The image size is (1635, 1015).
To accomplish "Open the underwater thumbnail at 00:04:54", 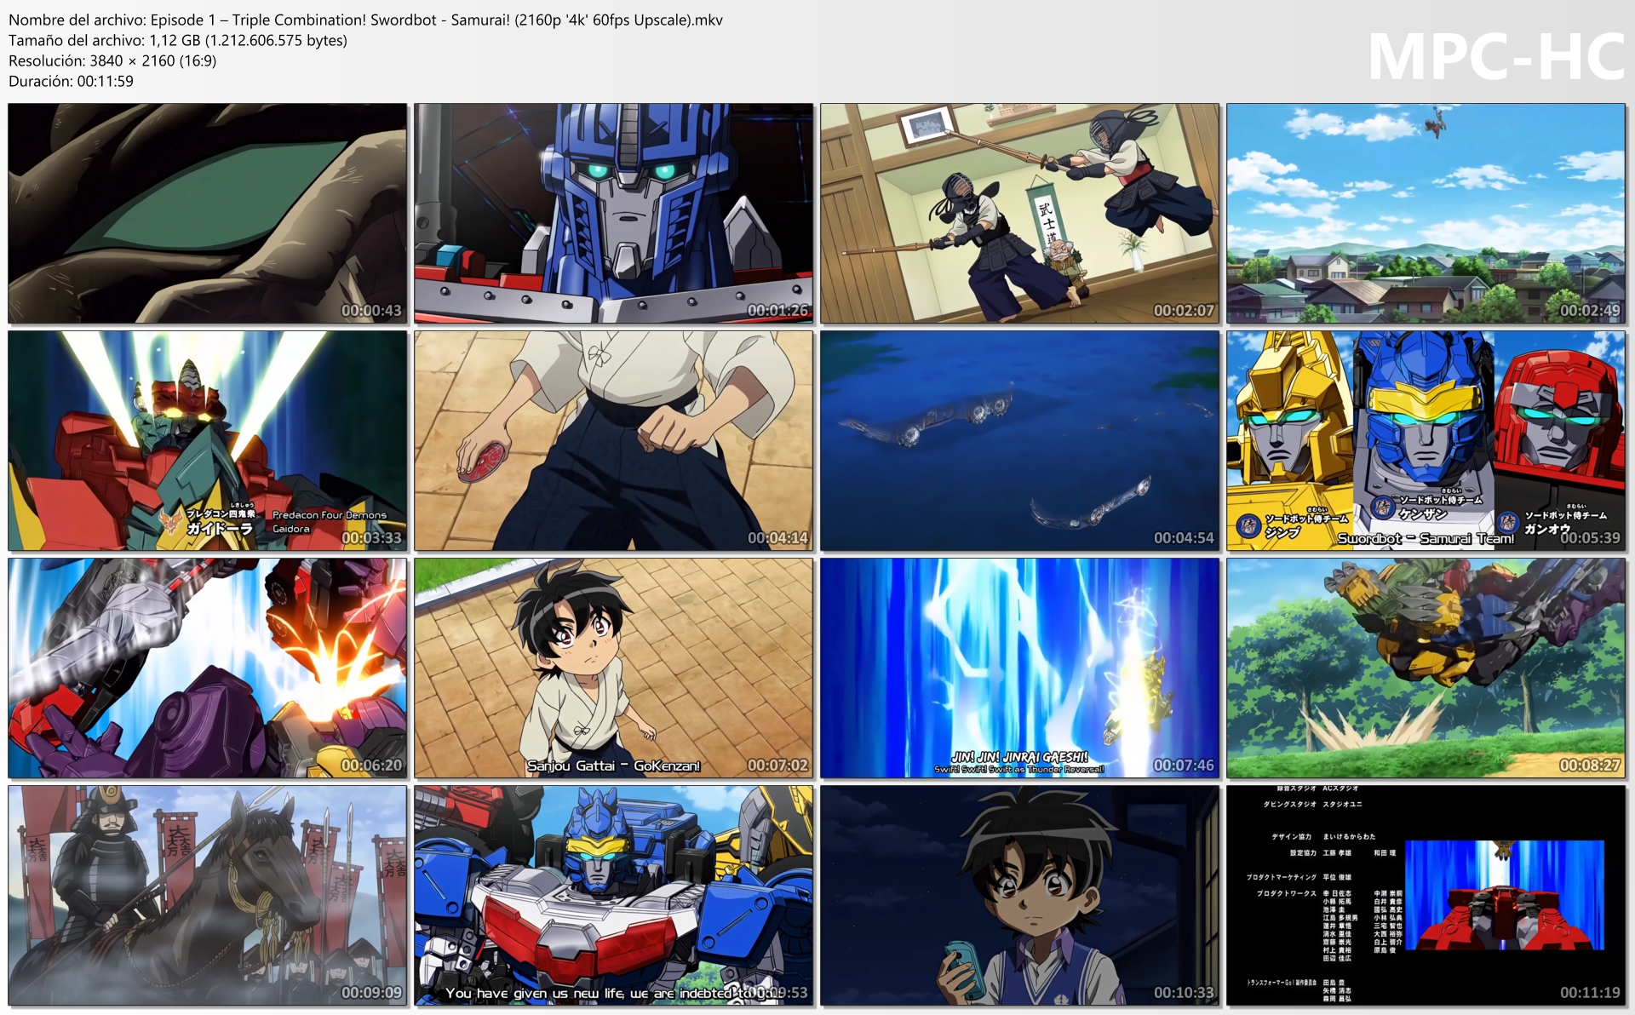I will click(1020, 441).
